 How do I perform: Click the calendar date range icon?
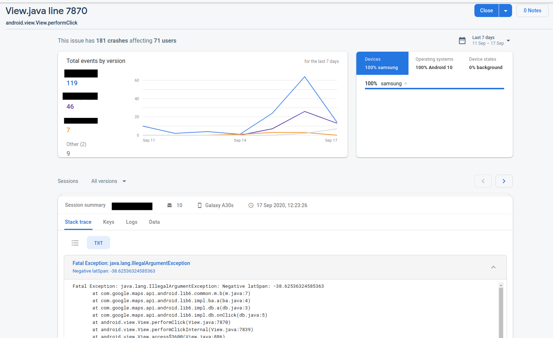[462, 40]
